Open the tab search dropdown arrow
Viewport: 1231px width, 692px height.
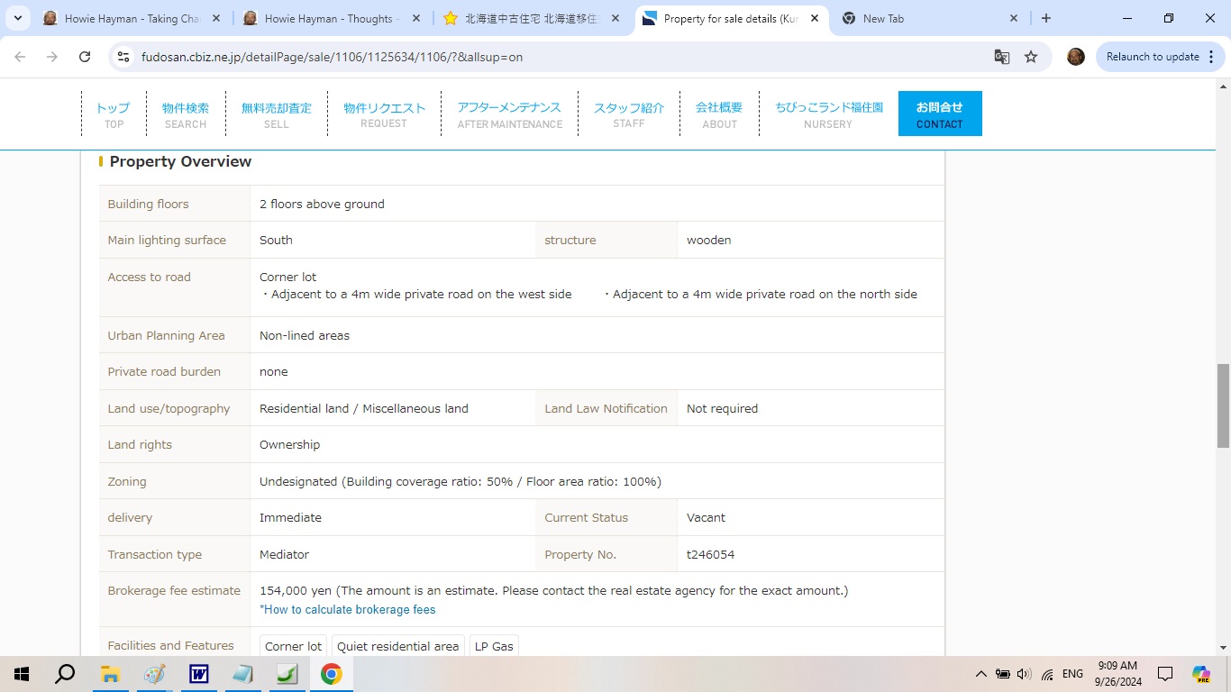pos(17,18)
